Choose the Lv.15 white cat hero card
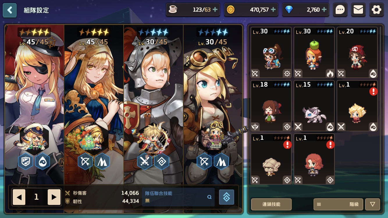Image resolution: width=388 pixels, height=218 pixels. (x=314, y=106)
